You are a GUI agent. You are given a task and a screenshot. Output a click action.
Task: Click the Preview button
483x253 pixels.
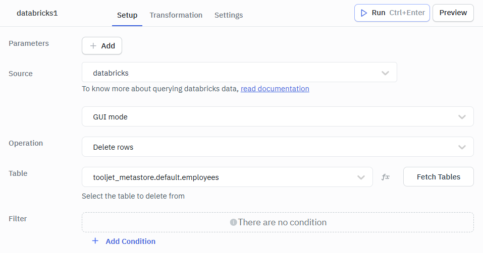click(x=453, y=13)
